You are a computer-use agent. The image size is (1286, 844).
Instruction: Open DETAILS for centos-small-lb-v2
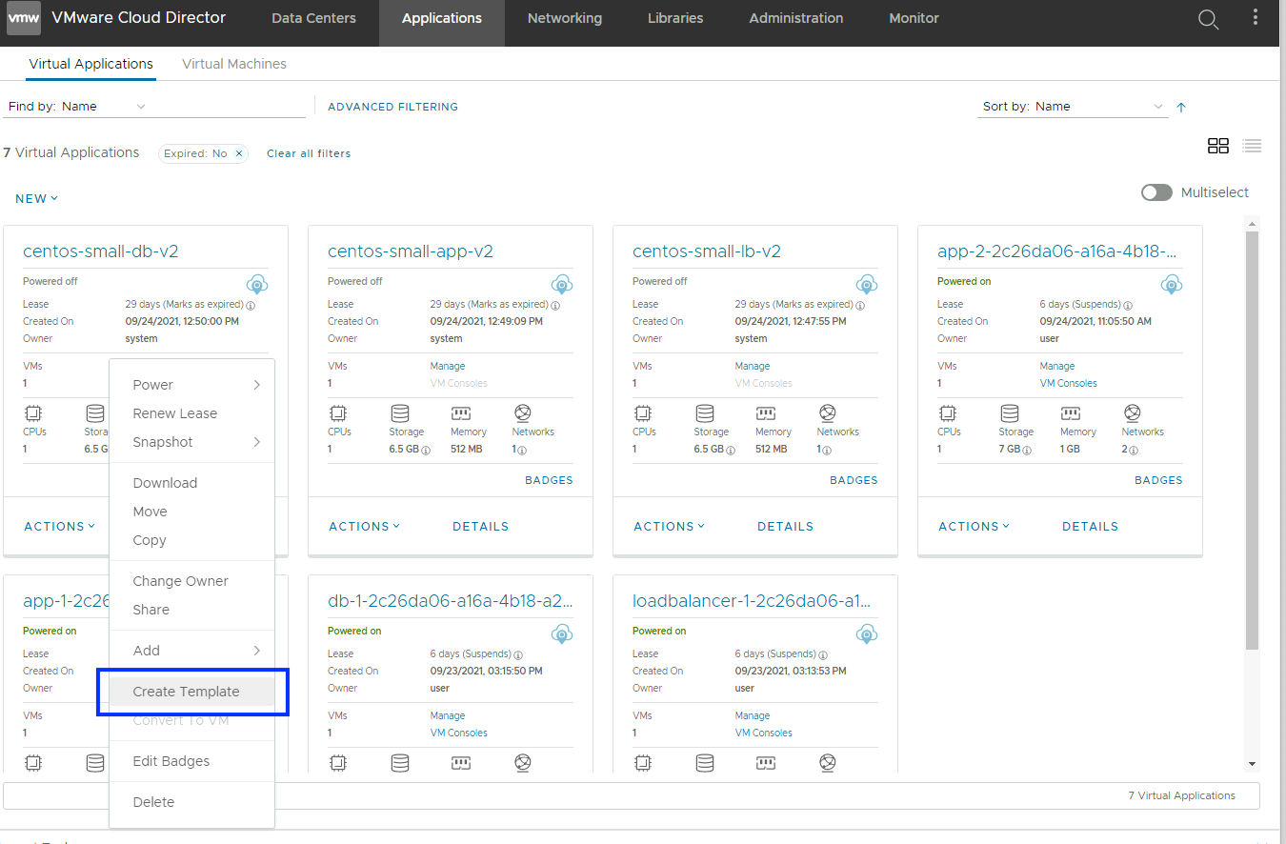(x=785, y=526)
